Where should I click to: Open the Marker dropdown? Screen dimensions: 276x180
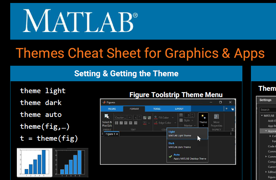[190, 126]
